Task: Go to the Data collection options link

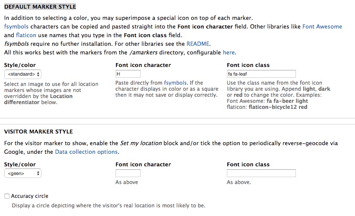Action: click(86, 152)
